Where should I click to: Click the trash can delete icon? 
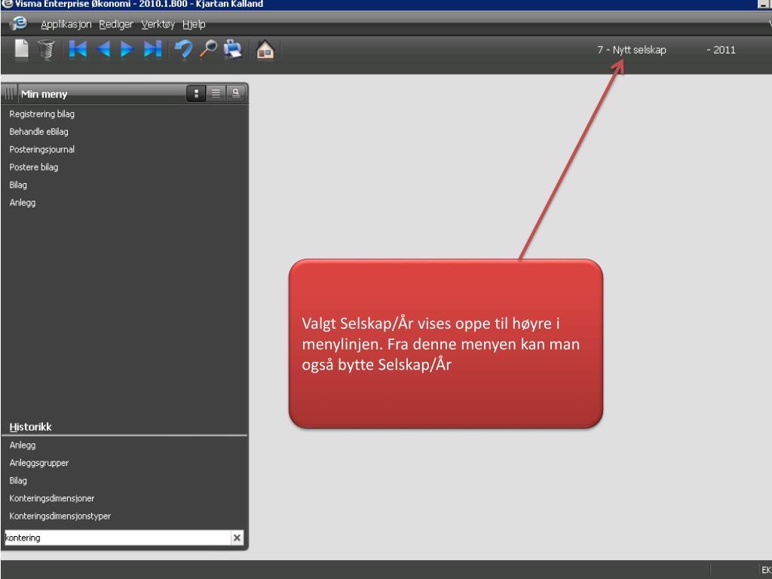pos(46,50)
